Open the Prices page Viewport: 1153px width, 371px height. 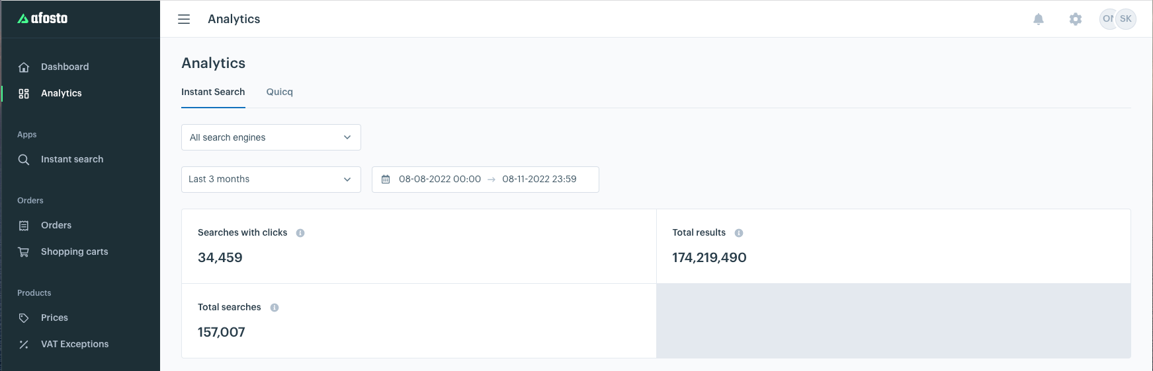point(54,318)
